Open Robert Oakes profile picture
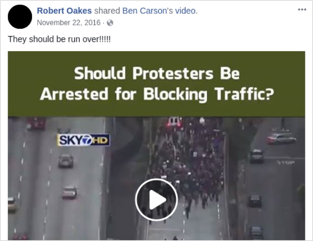Image resolution: width=313 pixels, height=241 pixels. tap(20, 17)
